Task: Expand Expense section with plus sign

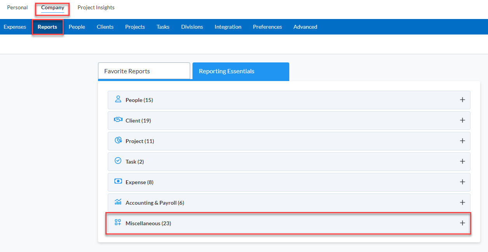Action: click(462, 182)
